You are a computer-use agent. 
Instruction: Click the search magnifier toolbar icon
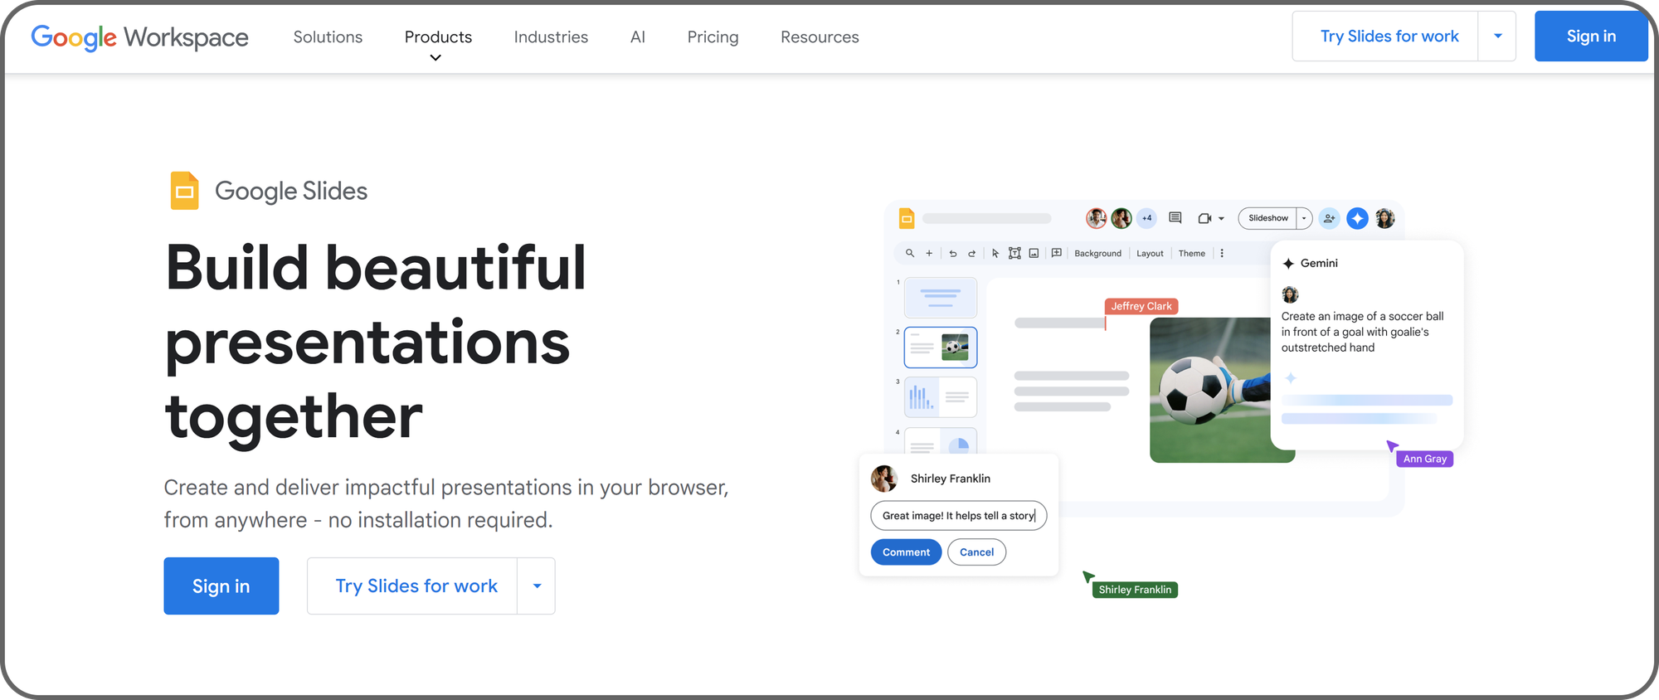click(910, 253)
